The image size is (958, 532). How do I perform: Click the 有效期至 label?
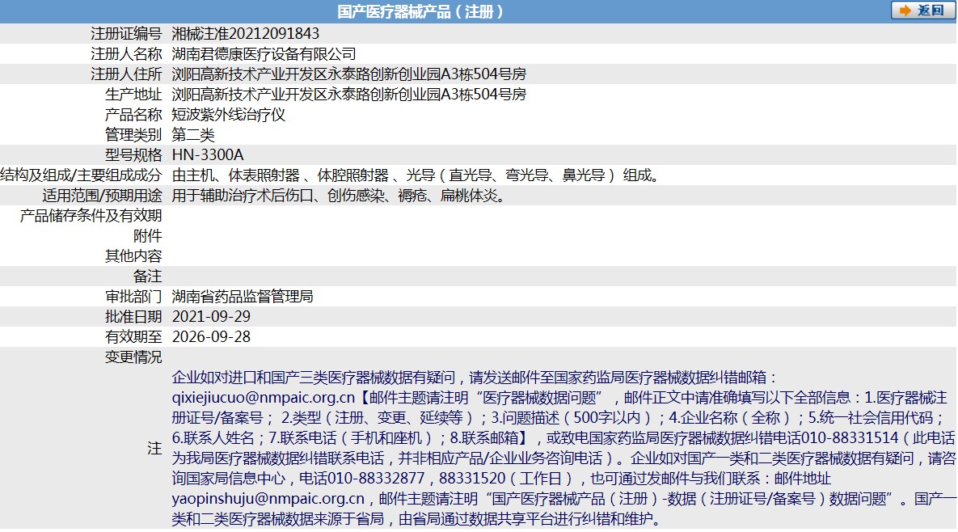point(133,336)
